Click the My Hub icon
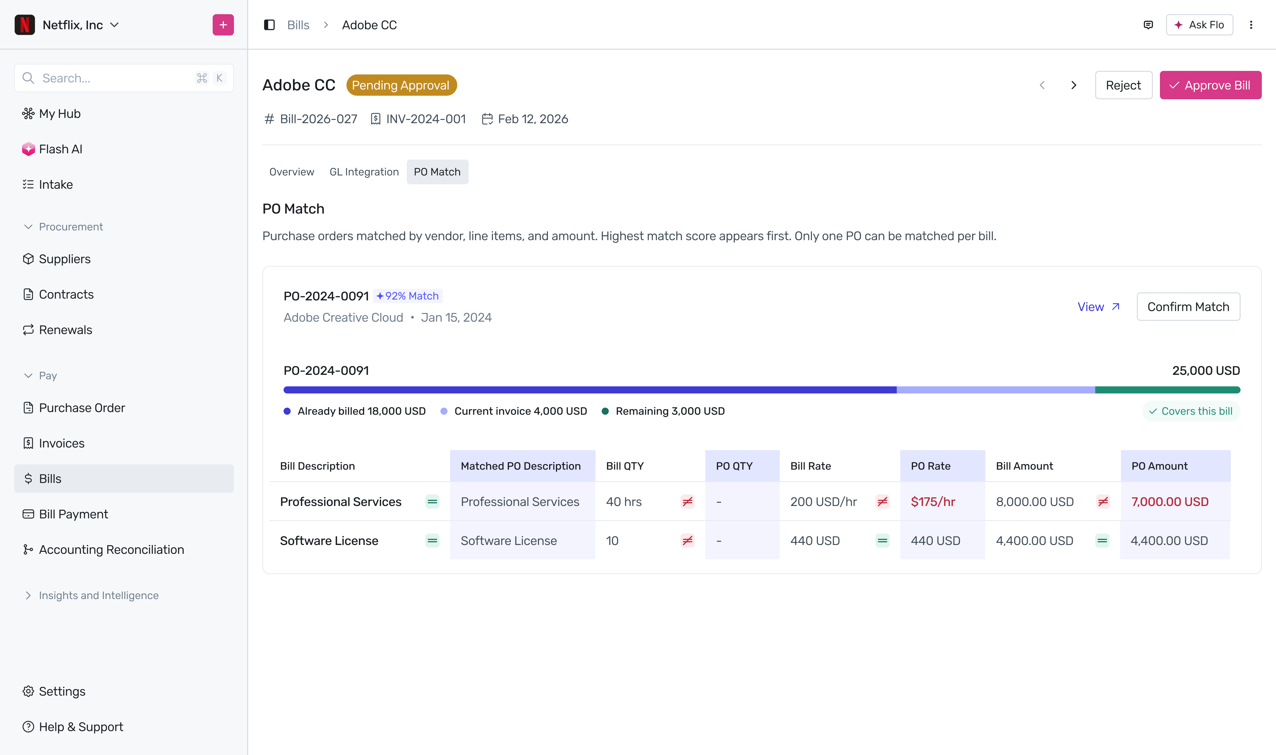 28,113
